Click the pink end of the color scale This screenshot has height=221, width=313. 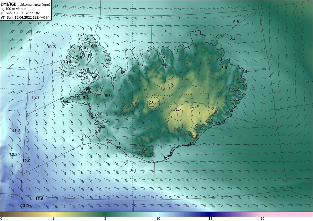pyautogui.click(x=287, y=214)
